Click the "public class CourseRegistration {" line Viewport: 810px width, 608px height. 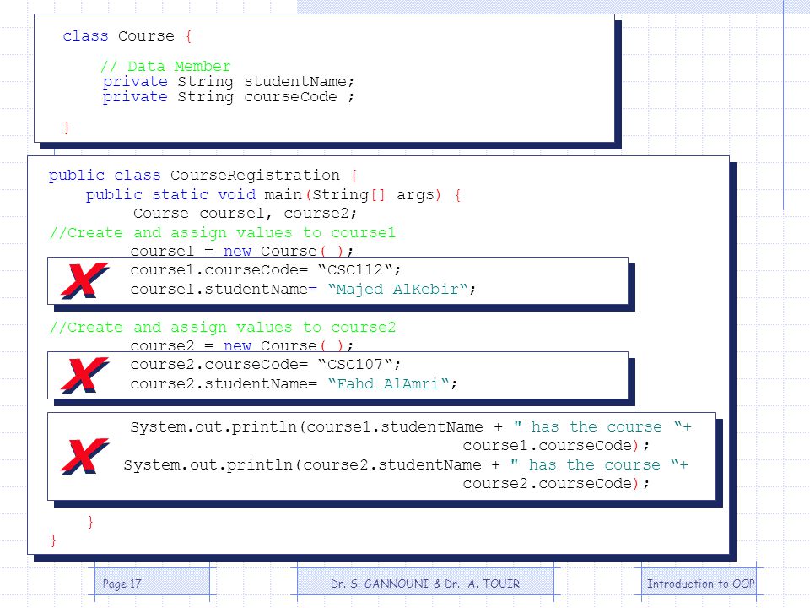[203, 176]
